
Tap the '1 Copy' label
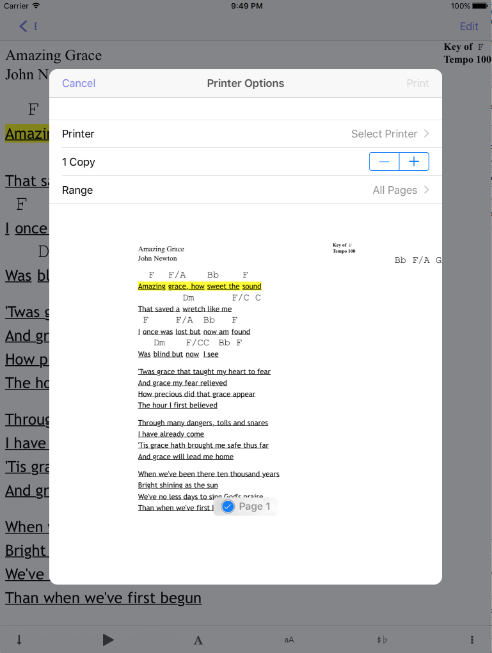[x=78, y=162]
